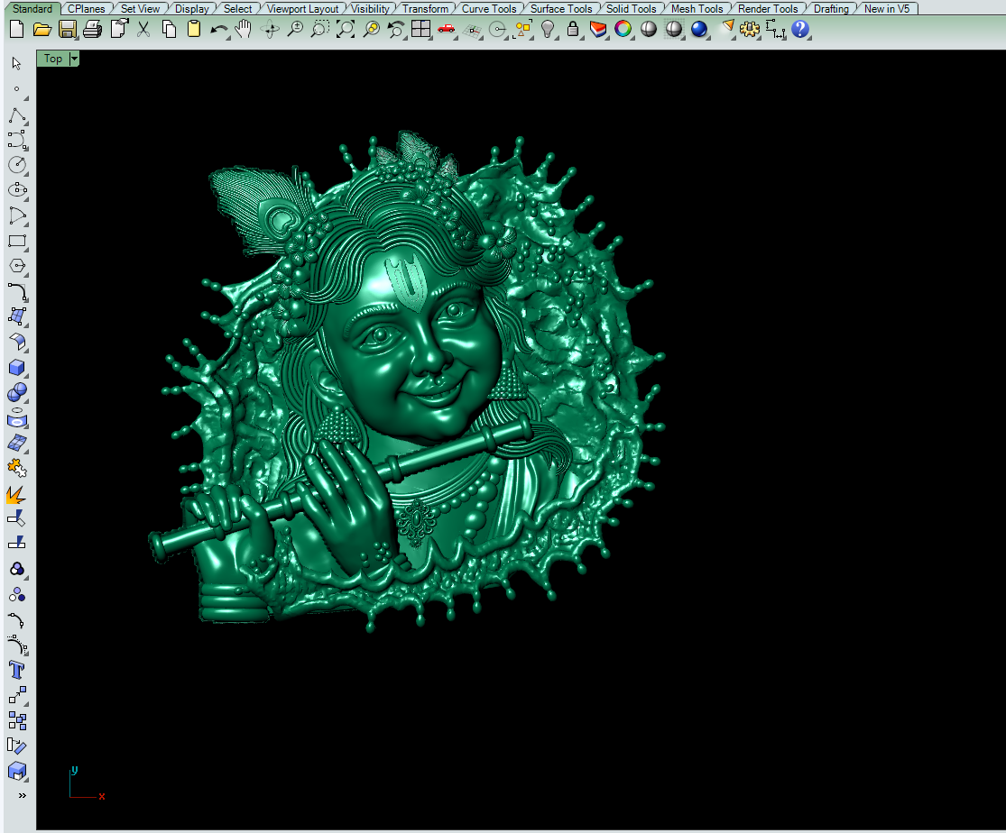Switch to the Surface Tools tab
The image size is (1006, 833).
point(561,9)
